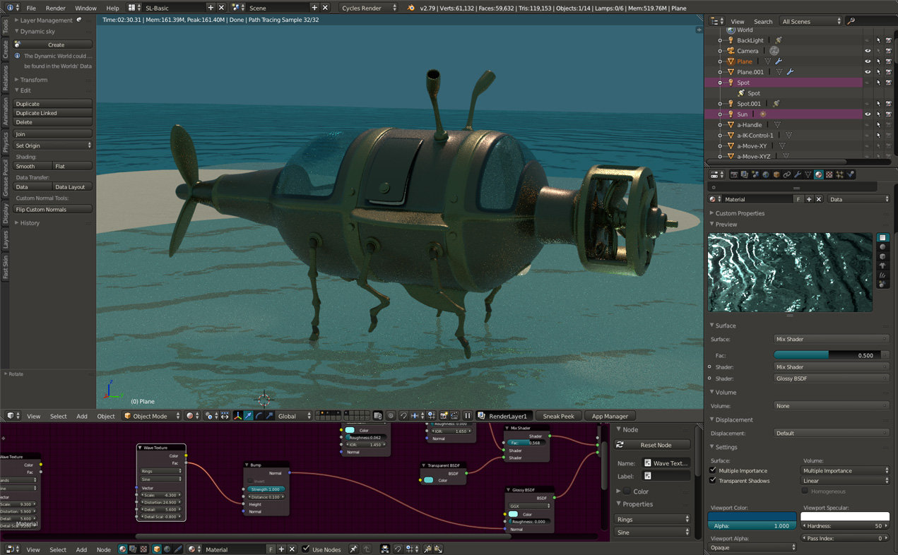Uncheck Transparent Shadows setting
This screenshot has height=555, width=898.
[713, 481]
